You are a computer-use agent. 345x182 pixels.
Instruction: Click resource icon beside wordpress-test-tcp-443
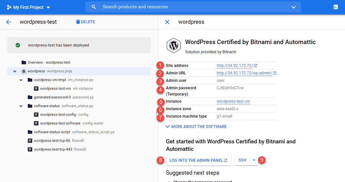[x=30, y=149]
